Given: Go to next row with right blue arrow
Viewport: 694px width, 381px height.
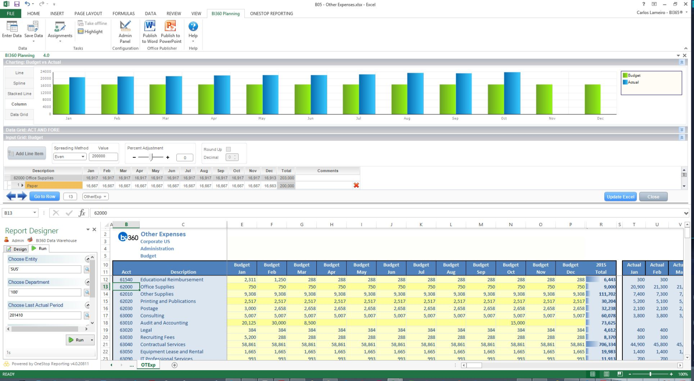Looking at the screenshot, I should tap(22, 196).
